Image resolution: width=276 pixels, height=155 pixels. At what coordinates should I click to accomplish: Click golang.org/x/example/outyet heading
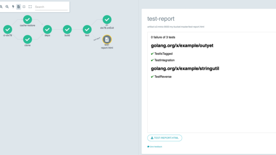pos(182,46)
